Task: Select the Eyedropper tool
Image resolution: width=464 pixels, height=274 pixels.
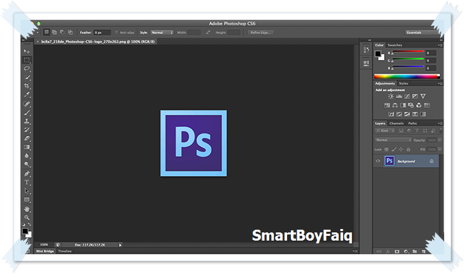Action: [x=27, y=95]
